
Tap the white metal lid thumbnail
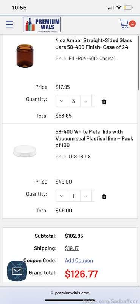[25, 151]
